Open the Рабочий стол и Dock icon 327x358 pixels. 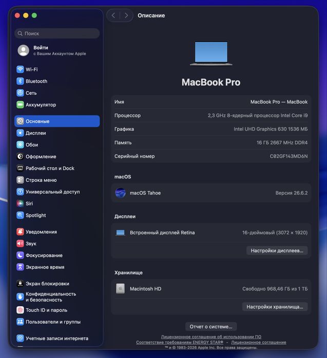pos(20,169)
